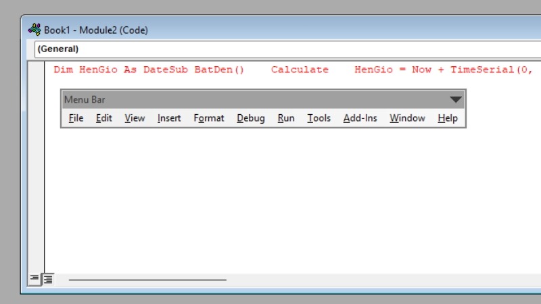Open the Format menu
Screen dimensions: 541x304
tap(208, 118)
